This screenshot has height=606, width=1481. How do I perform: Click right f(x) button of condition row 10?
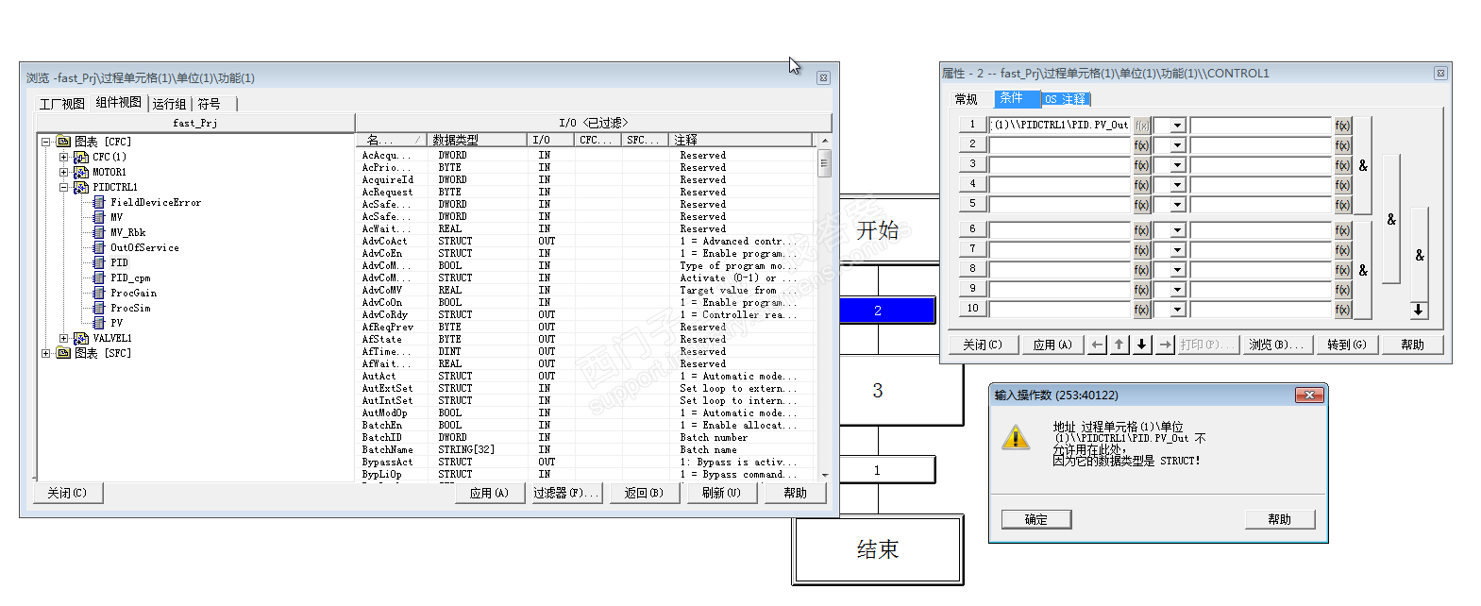pyautogui.click(x=1342, y=310)
